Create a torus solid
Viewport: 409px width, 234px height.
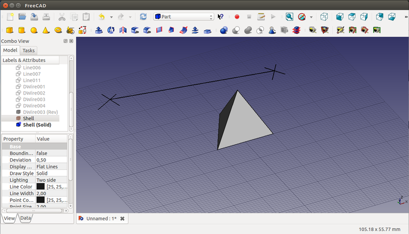[x=58, y=30]
